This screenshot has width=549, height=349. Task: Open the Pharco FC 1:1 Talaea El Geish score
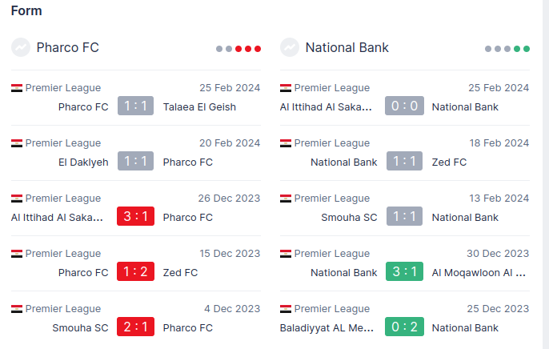135,106
